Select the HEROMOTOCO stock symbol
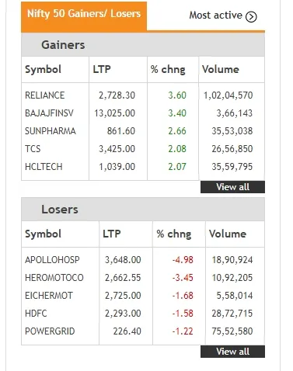293x371 pixels. 54,278
